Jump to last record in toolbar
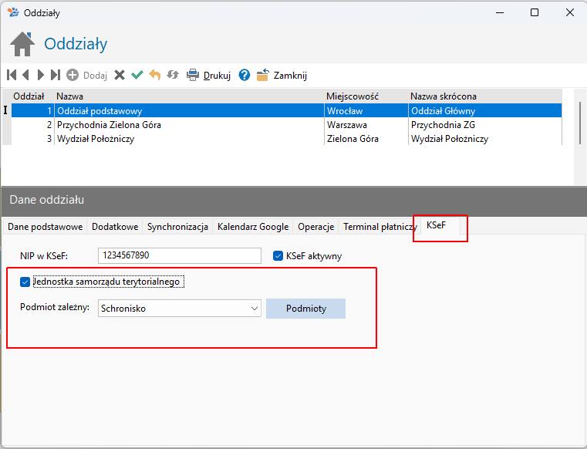 click(x=55, y=75)
